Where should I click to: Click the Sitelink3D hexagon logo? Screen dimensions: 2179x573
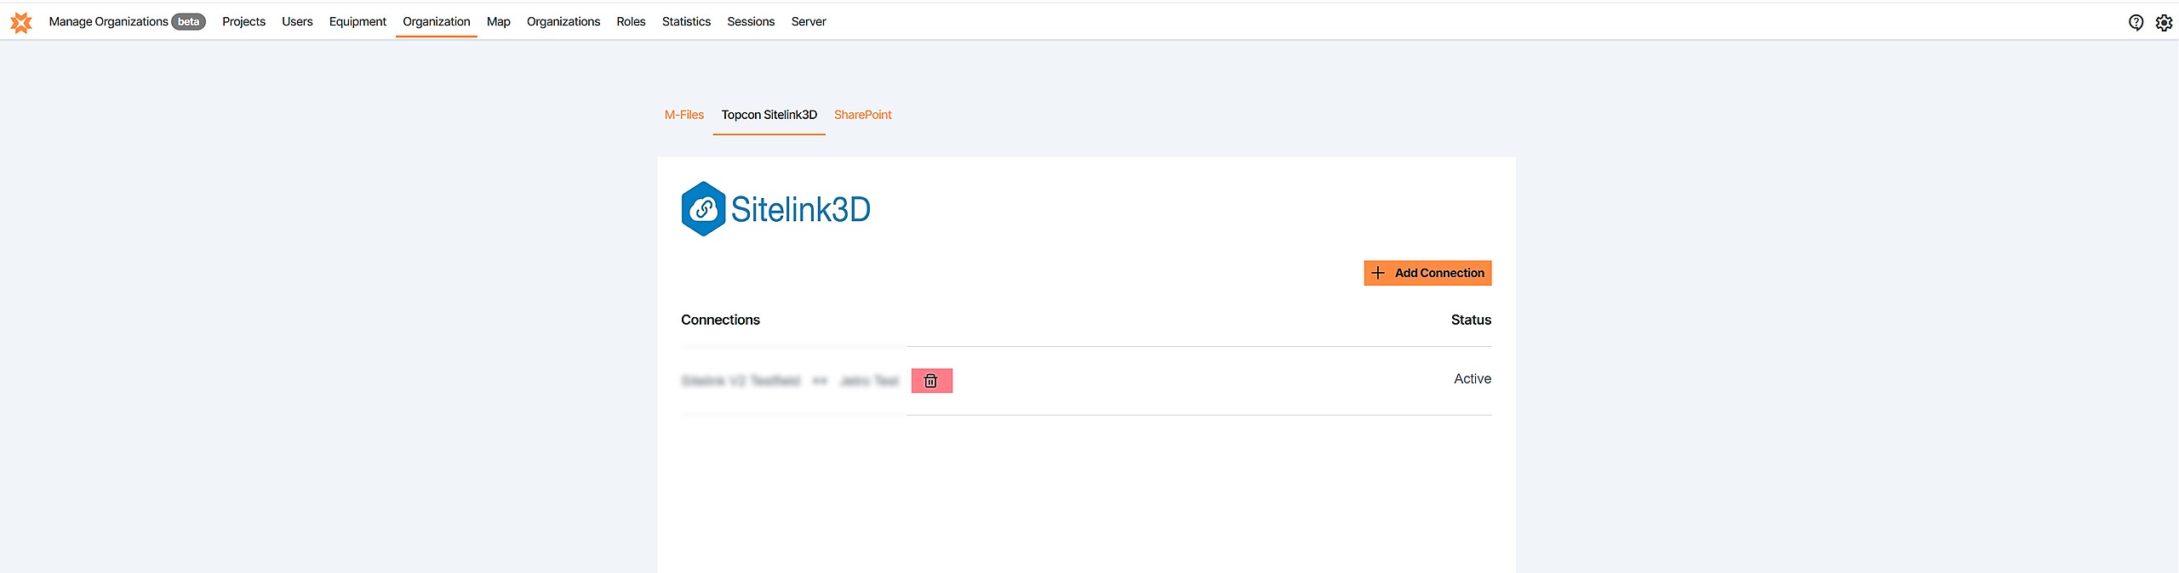pos(703,209)
